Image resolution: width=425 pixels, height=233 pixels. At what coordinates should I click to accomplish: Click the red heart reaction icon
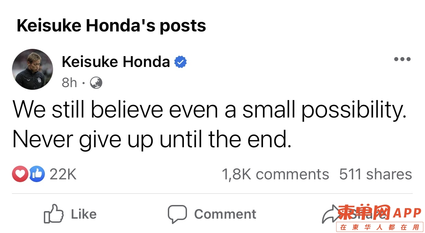(x=20, y=174)
